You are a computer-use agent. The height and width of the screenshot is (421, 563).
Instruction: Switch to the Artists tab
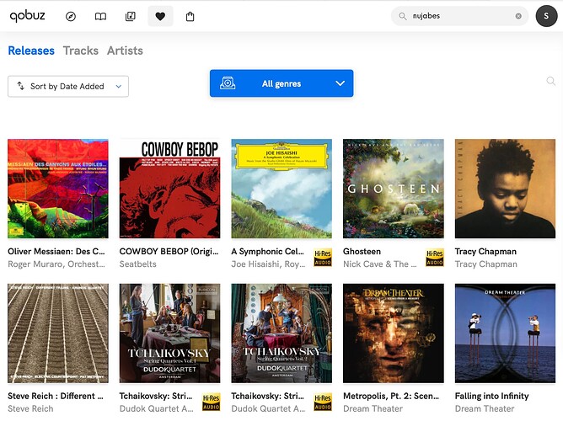click(x=125, y=51)
